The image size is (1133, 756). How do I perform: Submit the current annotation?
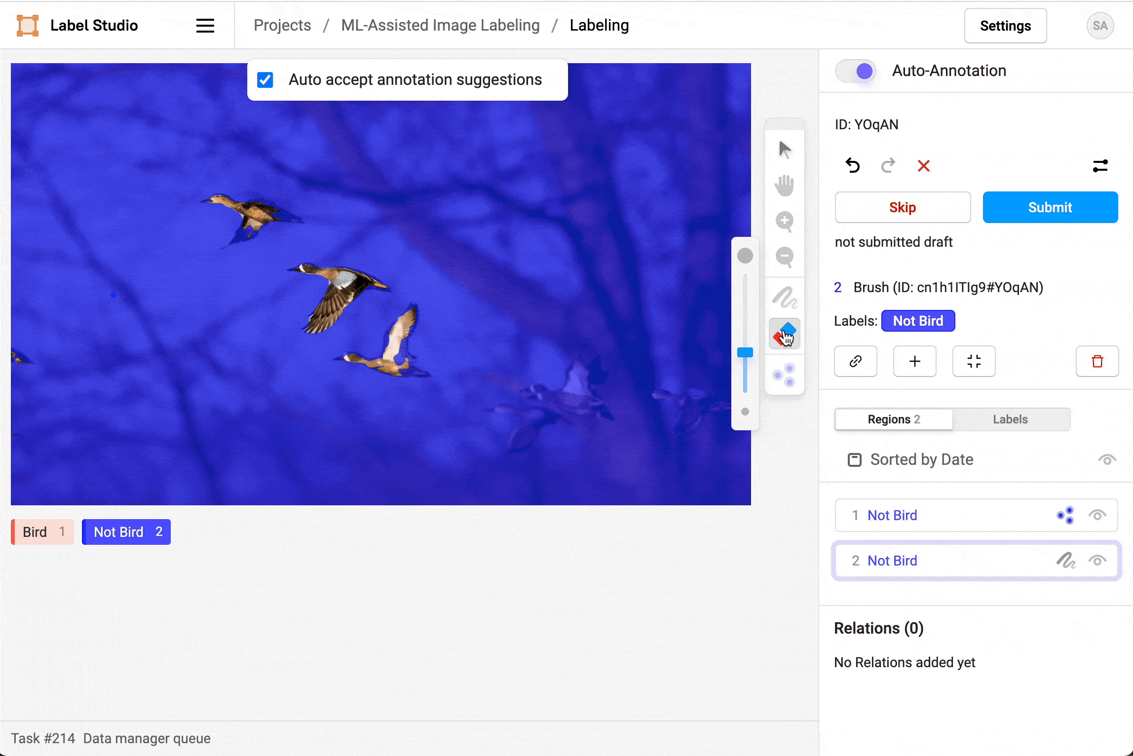1050,207
